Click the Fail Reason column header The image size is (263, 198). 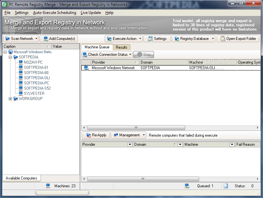[x=247, y=144]
